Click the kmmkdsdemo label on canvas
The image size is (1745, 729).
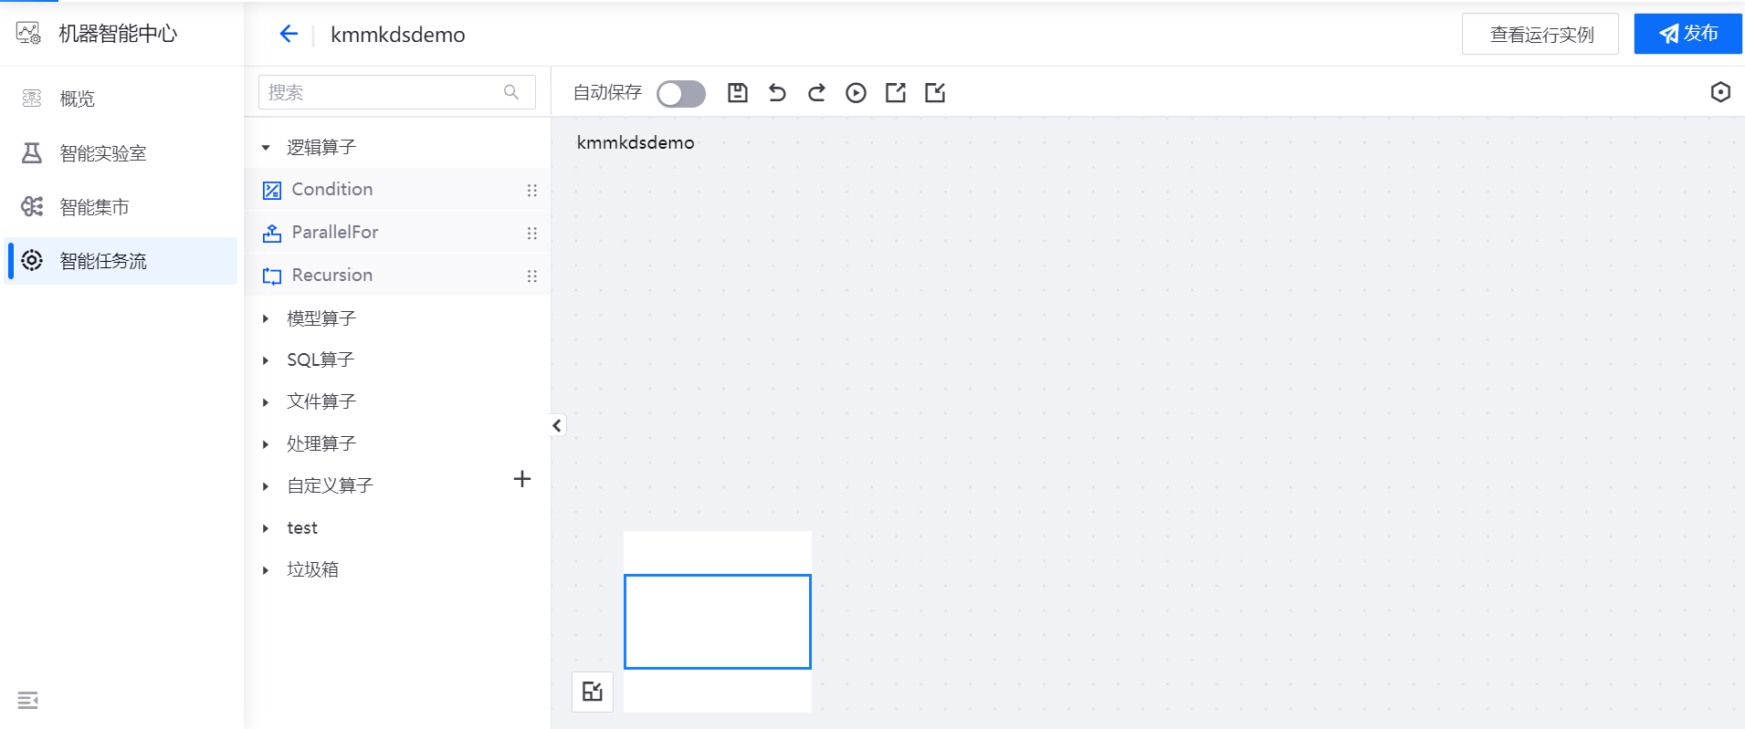point(636,142)
